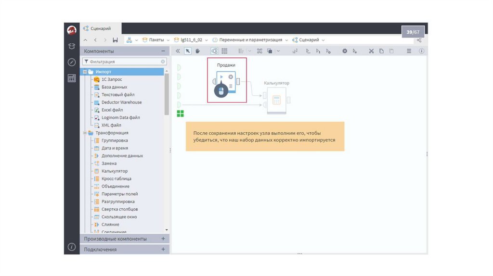Switch to workflow graph view mode

coord(214,51)
